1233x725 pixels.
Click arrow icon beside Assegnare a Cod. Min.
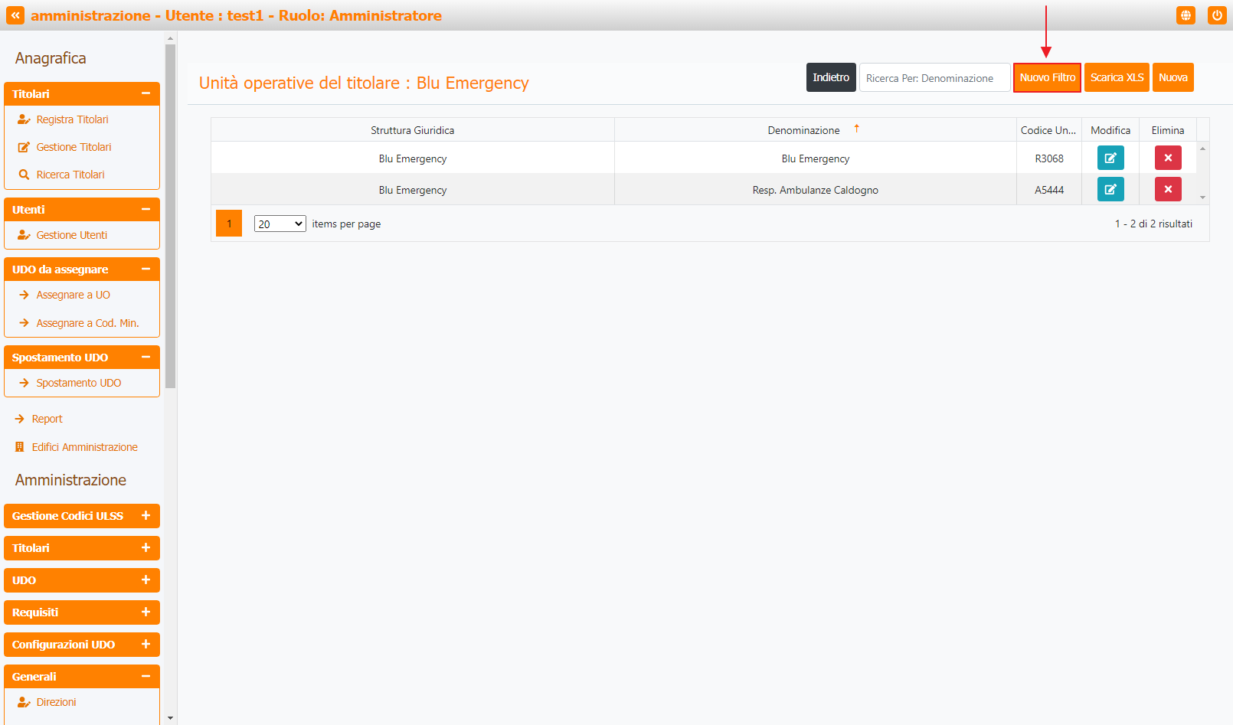[x=24, y=323]
